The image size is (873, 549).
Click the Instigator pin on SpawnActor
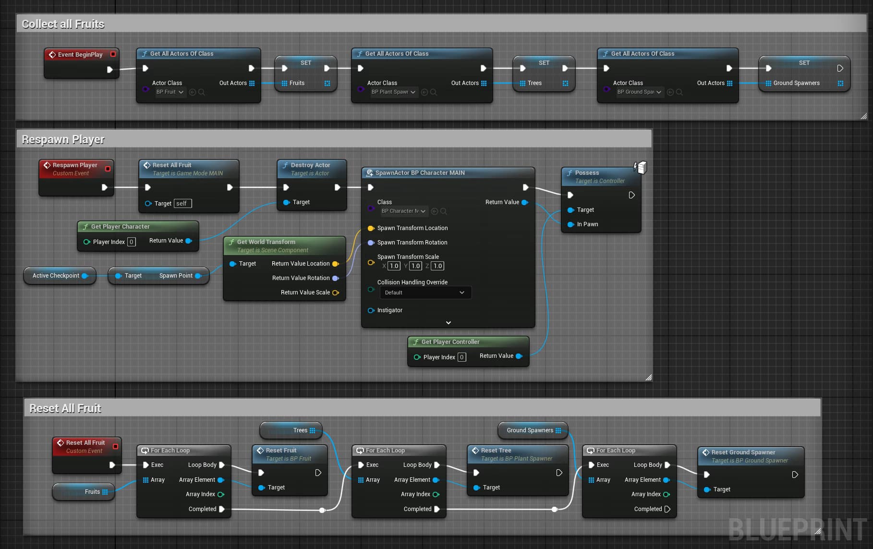[x=371, y=310]
